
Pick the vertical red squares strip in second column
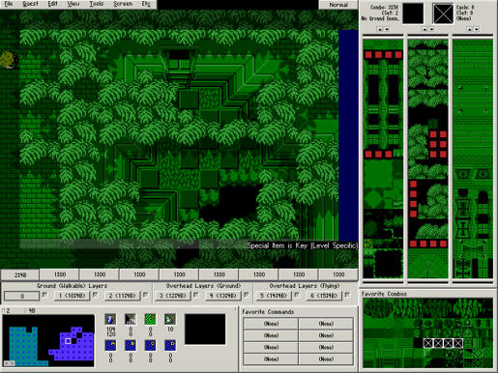(413, 199)
